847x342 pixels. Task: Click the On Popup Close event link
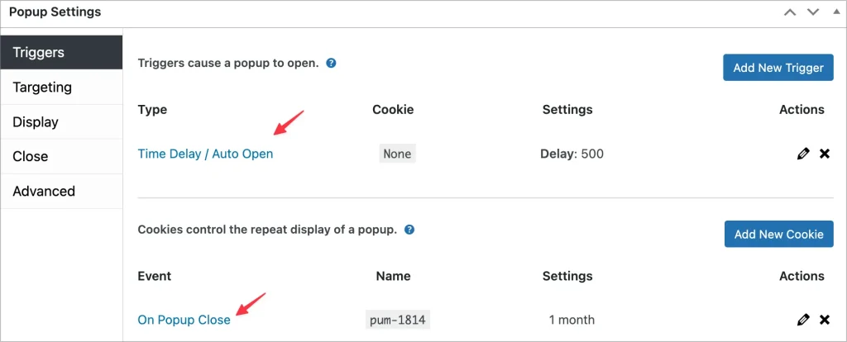tap(184, 320)
